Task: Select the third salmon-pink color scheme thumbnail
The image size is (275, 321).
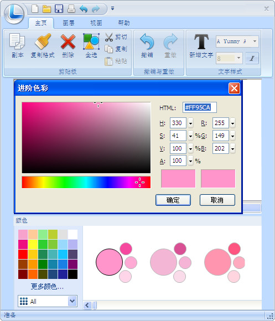Action: [225, 262]
